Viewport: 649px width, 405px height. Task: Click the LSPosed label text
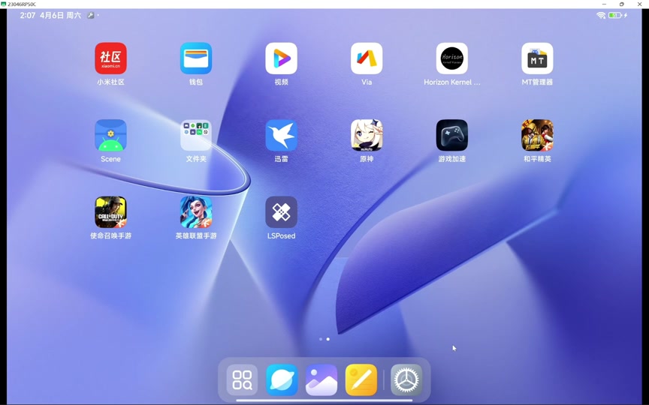click(x=281, y=235)
